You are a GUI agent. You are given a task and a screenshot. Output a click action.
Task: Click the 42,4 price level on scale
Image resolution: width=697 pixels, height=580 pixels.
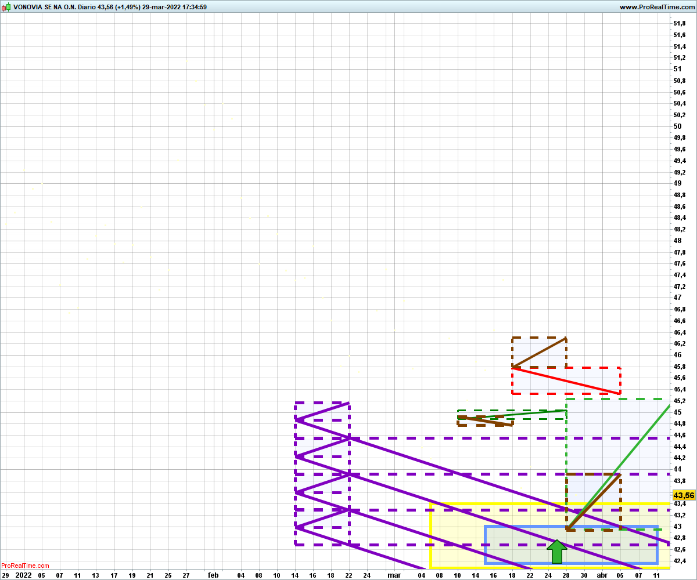(679, 561)
